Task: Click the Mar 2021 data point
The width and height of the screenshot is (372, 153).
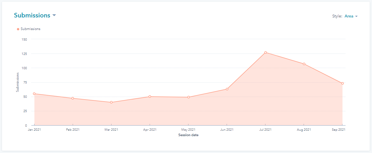Action: (x=111, y=102)
